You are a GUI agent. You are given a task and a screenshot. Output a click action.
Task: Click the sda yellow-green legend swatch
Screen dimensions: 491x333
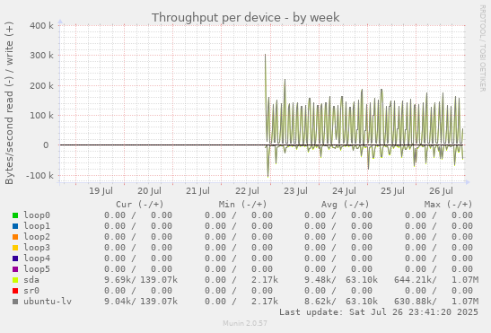pos(15,280)
